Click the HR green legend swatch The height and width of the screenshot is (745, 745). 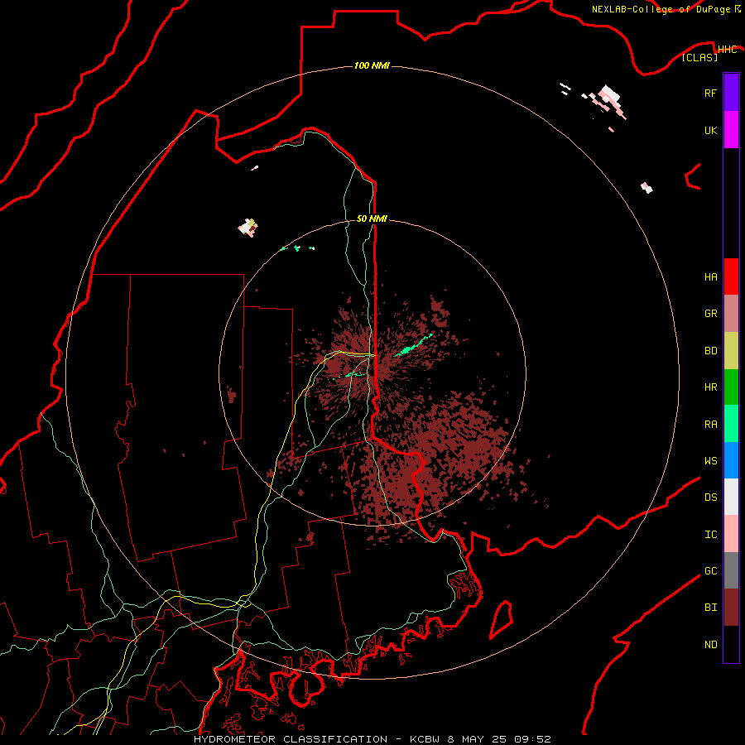click(x=731, y=387)
